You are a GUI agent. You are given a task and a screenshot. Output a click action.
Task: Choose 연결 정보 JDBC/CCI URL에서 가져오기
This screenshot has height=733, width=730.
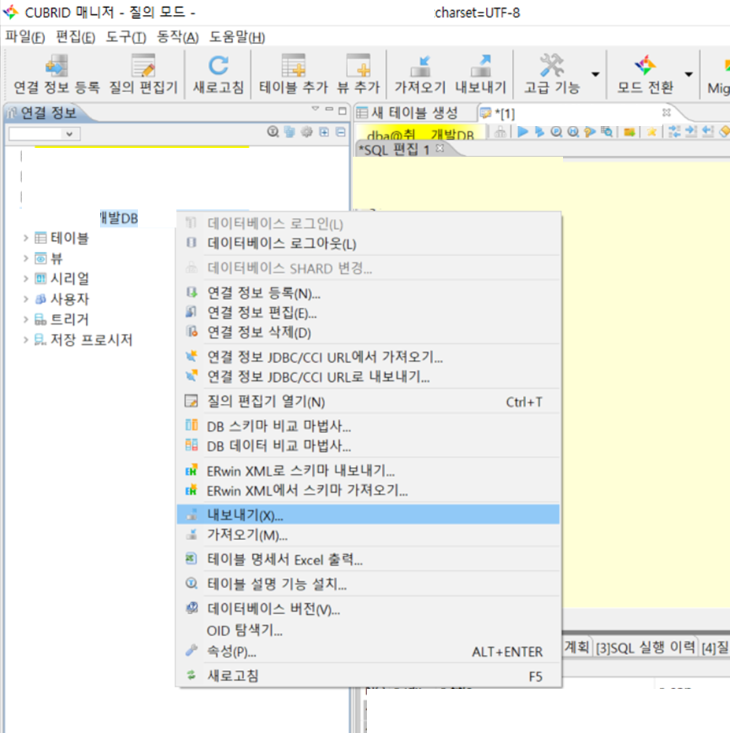tap(368, 357)
